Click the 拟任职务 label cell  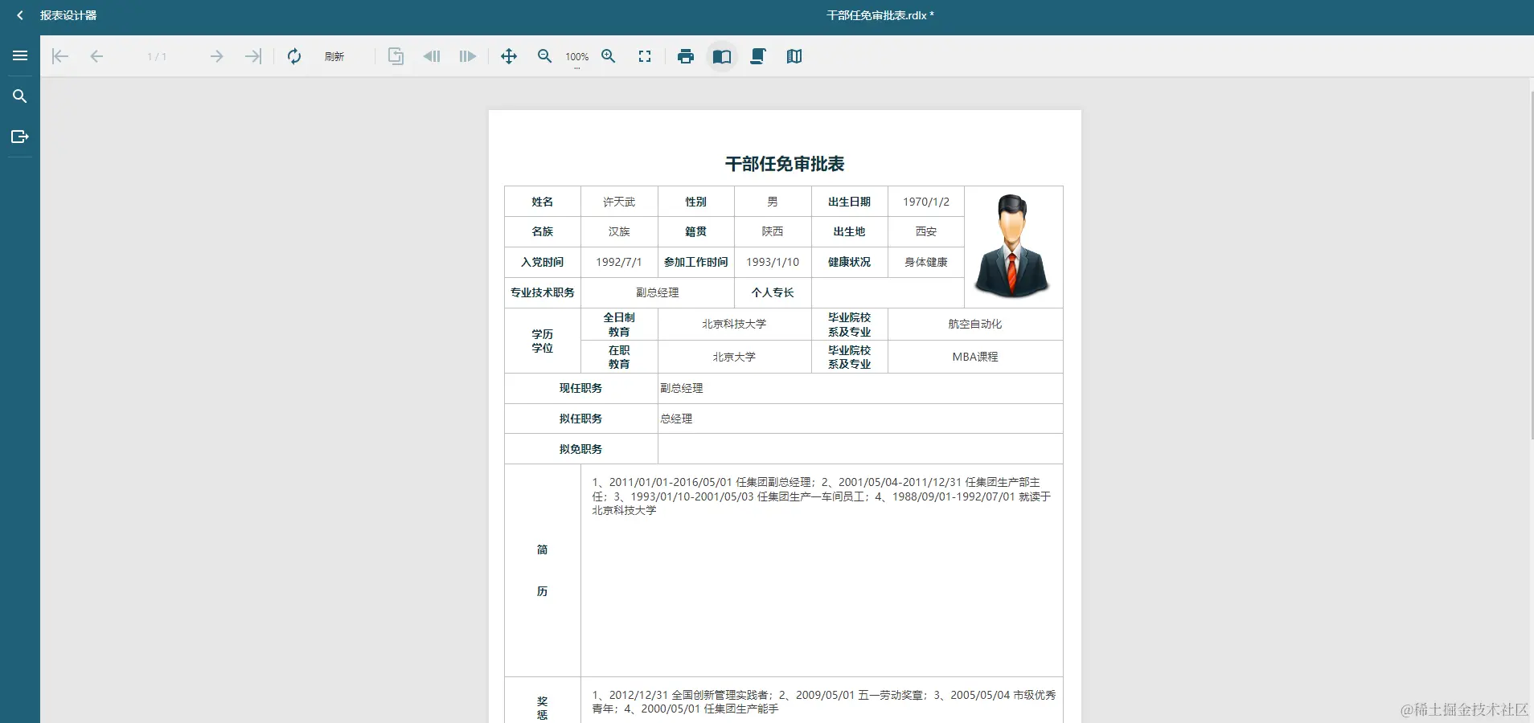click(581, 419)
